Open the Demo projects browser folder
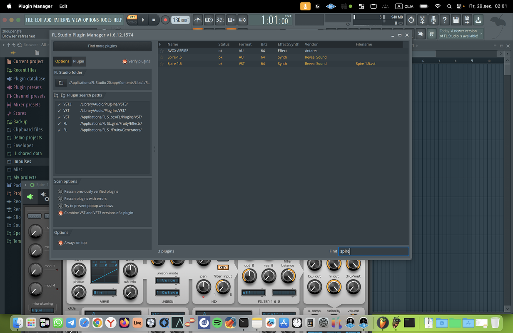The image size is (513, 333). click(x=27, y=137)
